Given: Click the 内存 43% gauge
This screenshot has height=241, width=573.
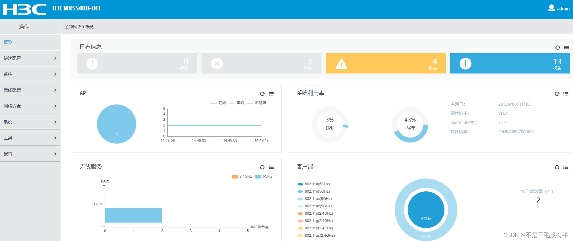Looking at the screenshot, I should [410, 124].
